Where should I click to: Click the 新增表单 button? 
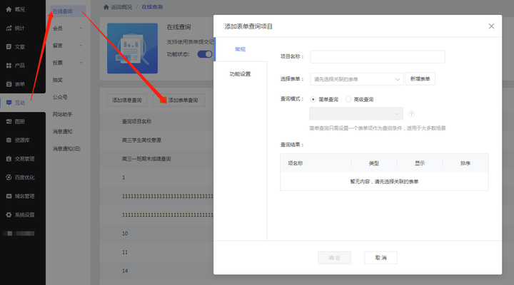click(x=420, y=79)
